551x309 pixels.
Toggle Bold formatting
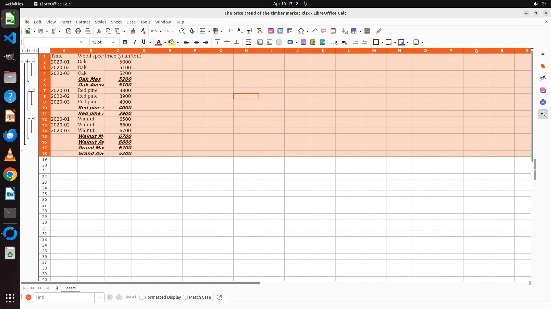125,42
